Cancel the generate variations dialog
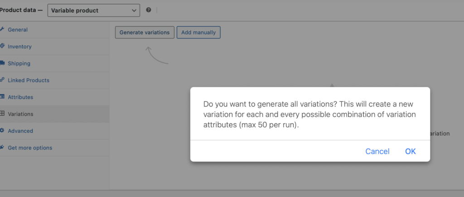Screen dimensions: 464x197 pyautogui.click(x=377, y=151)
